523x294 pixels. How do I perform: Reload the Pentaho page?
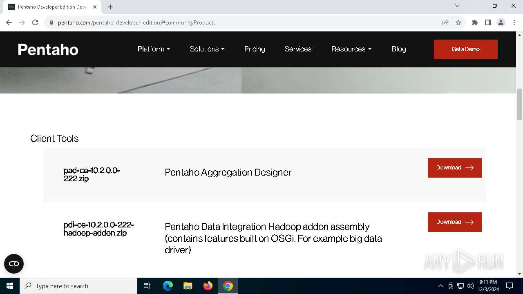pyautogui.click(x=35, y=22)
